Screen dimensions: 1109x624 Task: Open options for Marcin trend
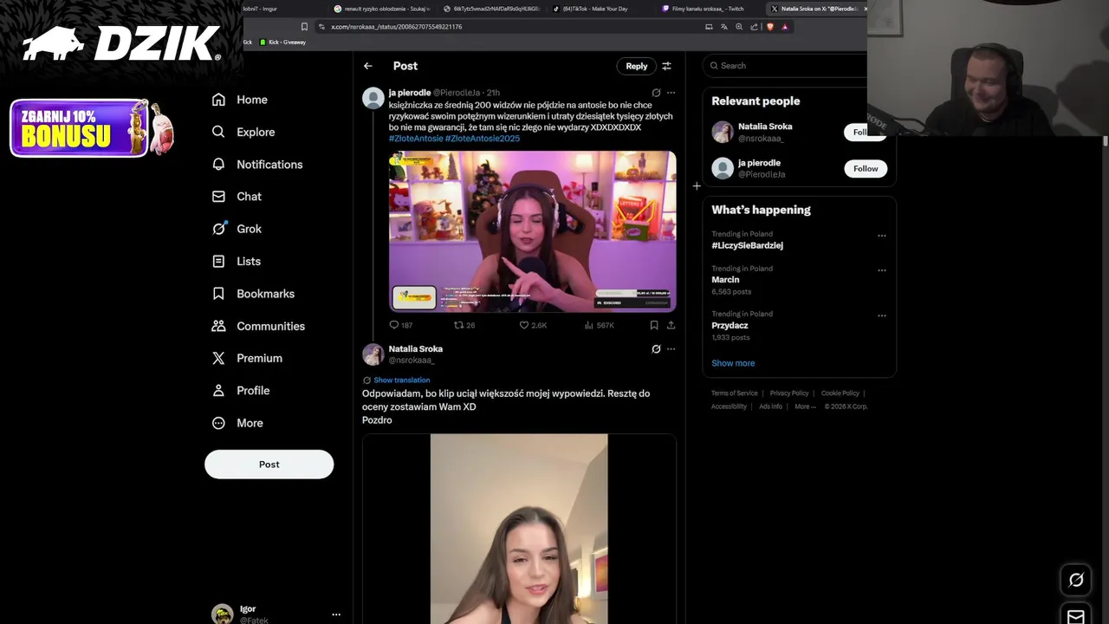pyautogui.click(x=881, y=270)
